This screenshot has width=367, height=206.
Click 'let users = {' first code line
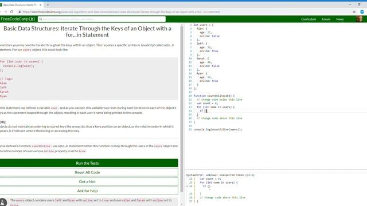[x=204, y=25]
